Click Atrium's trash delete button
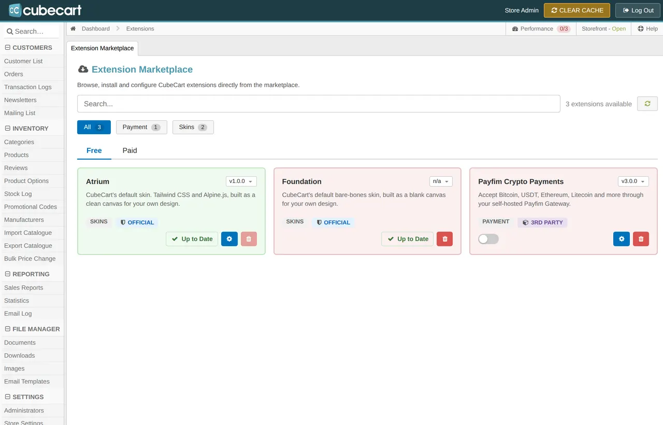The image size is (663, 425). tap(249, 239)
